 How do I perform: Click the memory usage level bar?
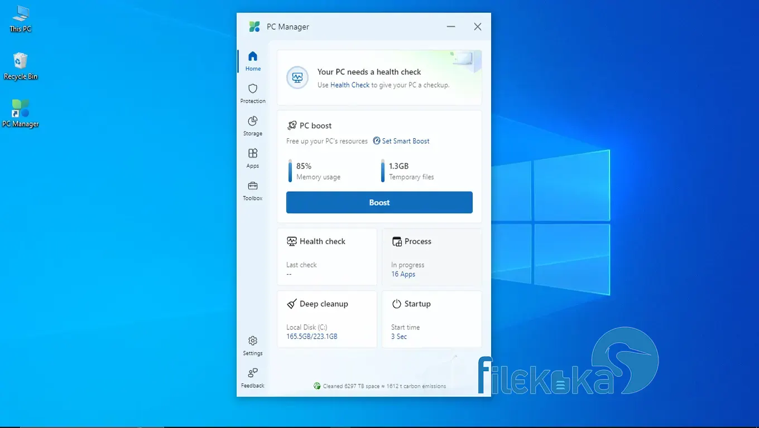pyautogui.click(x=290, y=171)
